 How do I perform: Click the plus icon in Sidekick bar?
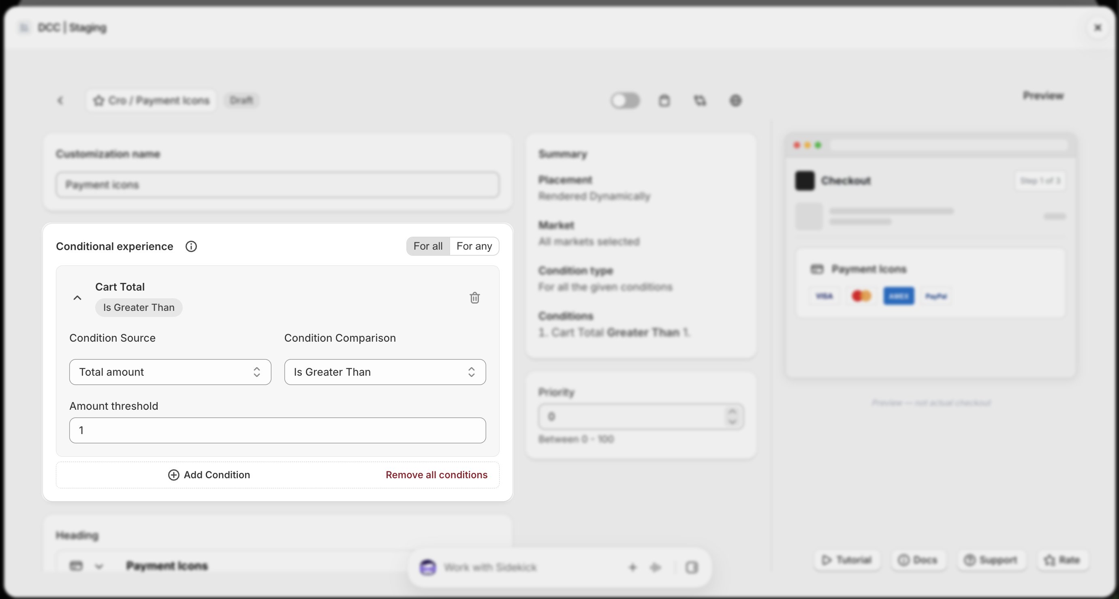(x=632, y=567)
